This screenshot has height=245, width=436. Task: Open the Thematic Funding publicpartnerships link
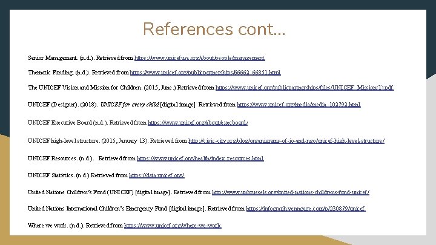coord(205,72)
